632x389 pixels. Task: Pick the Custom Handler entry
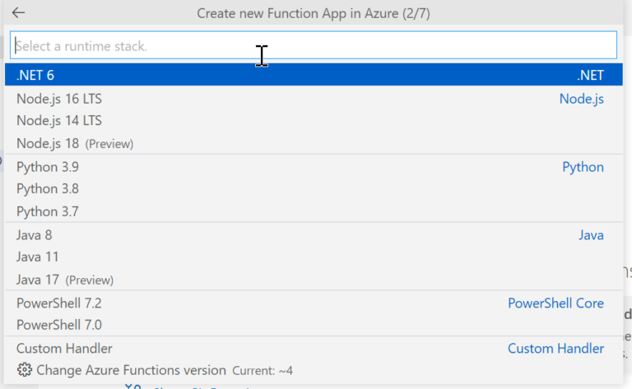[64, 349]
